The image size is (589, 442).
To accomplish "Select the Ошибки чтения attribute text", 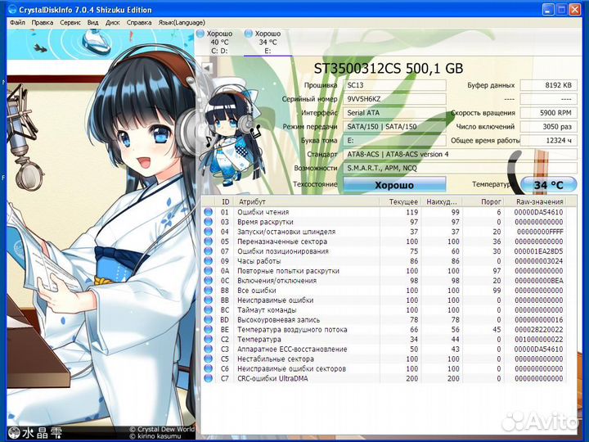I will (263, 212).
